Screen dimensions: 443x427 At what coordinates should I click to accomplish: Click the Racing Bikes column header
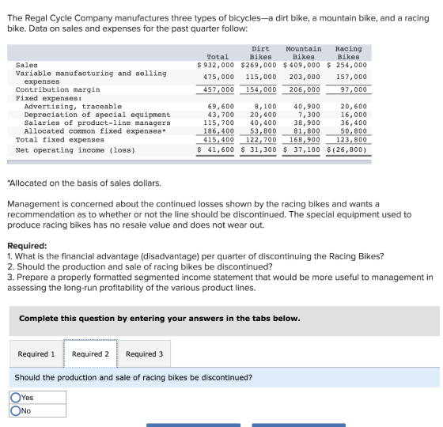coord(348,53)
